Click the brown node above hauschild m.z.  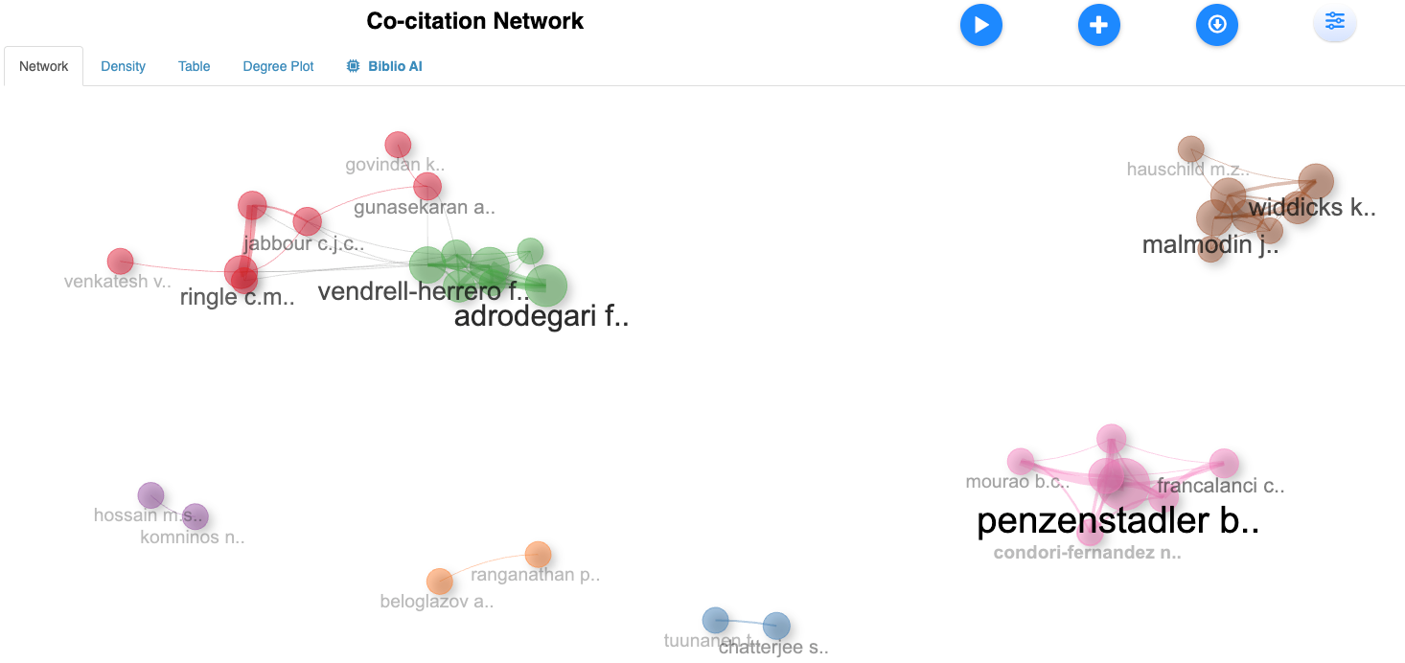1190,149
